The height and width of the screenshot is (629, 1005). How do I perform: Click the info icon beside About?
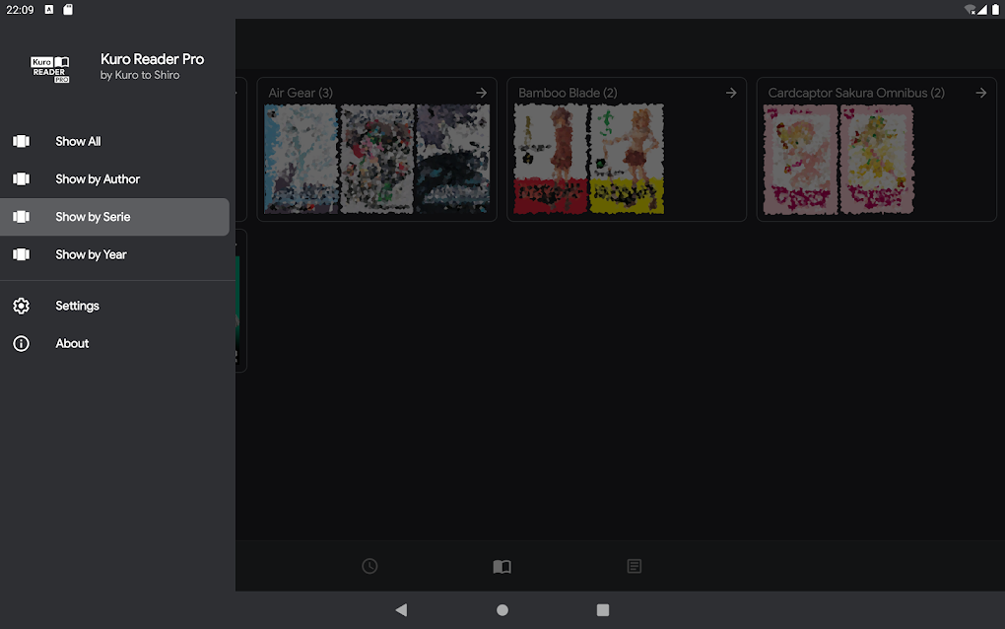click(x=21, y=343)
